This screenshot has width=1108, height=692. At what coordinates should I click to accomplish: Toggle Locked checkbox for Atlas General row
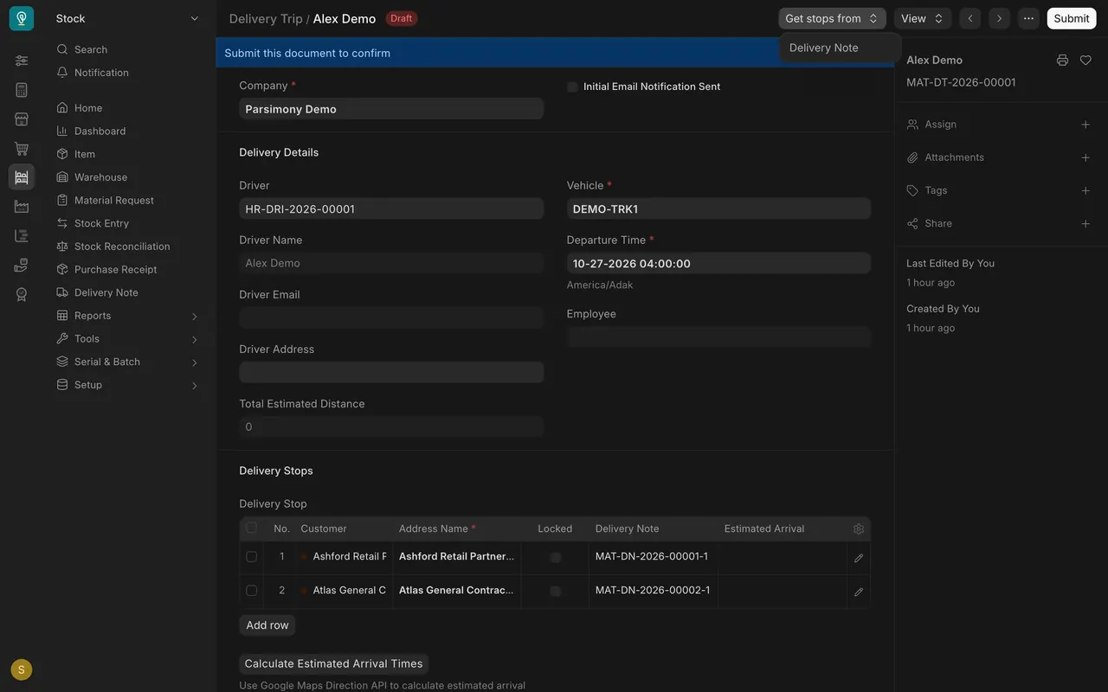[555, 591]
